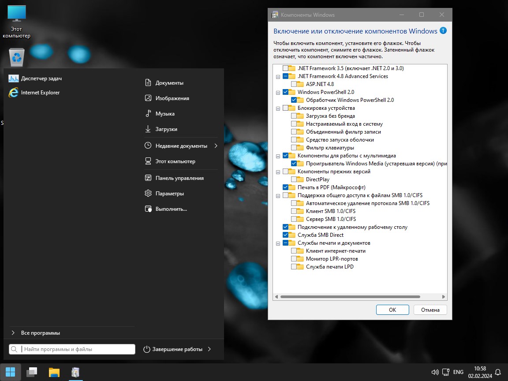508x381 pixels.
Task: Collapse the Блокировка устройства node
Action: [278, 108]
